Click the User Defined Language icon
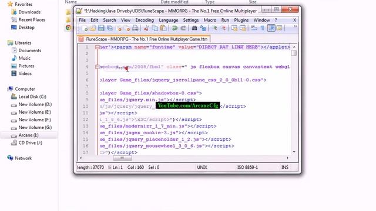Image resolution: width=376 pixels, height=211 pixels. 280,28
